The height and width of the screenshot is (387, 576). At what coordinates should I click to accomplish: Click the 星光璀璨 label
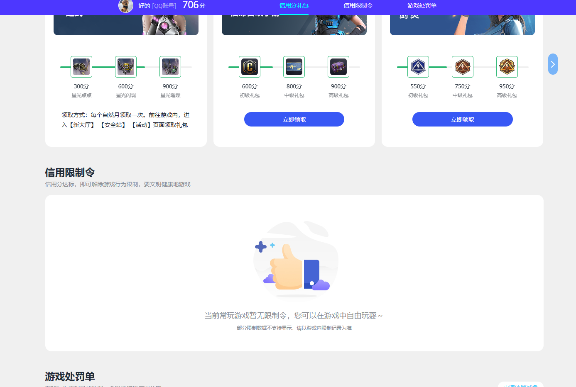point(170,95)
